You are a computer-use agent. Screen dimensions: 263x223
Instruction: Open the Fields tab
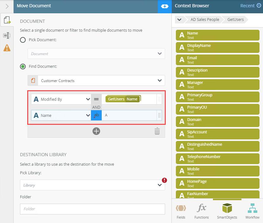181,211
